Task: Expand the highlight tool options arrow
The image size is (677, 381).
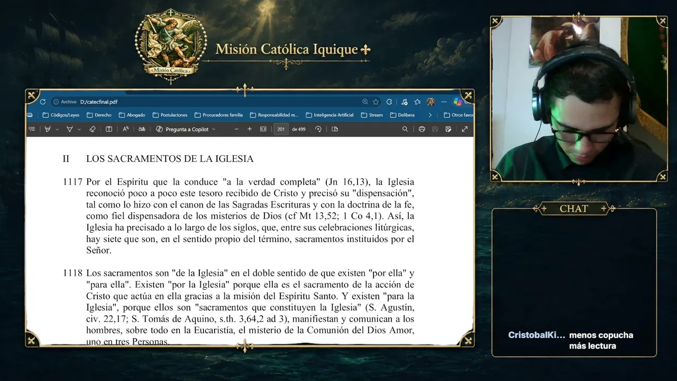Action: point(57,129)
